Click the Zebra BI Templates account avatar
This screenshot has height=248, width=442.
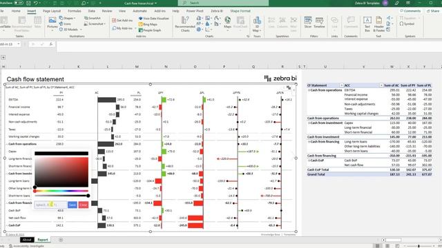(385, 3)
